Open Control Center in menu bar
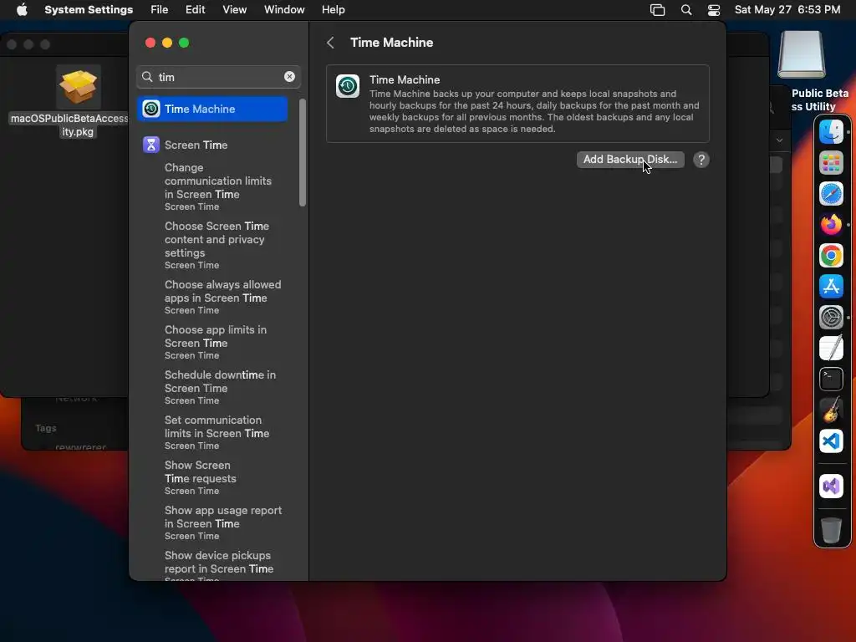The image size is (856, 642). (x=714, y=10)
